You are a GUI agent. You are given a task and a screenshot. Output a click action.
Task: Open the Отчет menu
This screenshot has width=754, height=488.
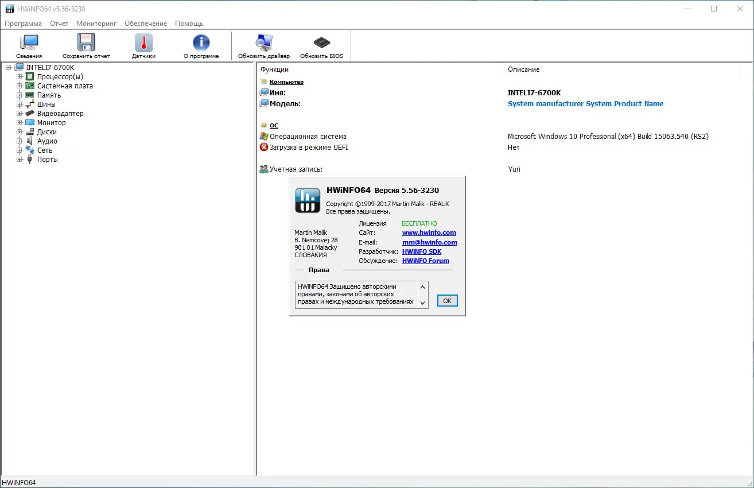point(59,24)
